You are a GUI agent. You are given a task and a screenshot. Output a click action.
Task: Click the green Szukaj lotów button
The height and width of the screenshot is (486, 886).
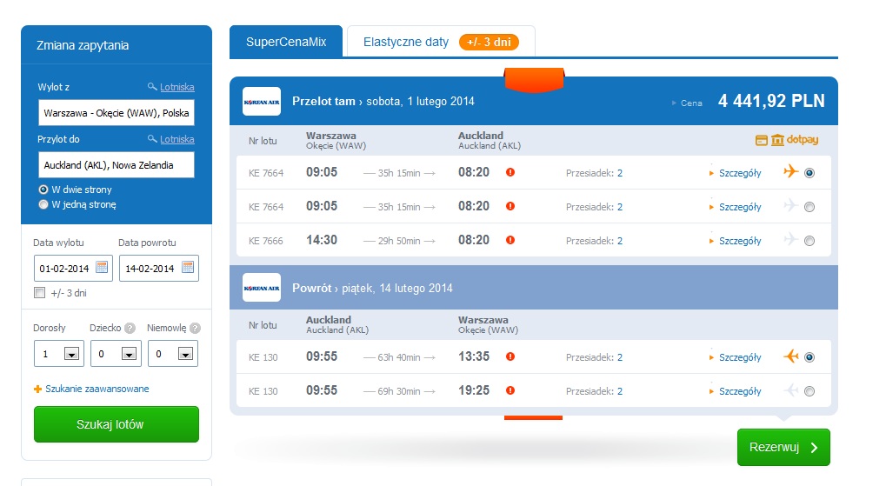[x=117, y=424]
